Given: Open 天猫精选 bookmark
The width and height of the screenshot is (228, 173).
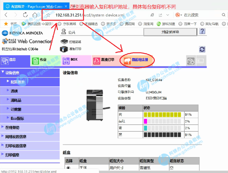Looking at the screenshot, I should click(x=89, y=24).
